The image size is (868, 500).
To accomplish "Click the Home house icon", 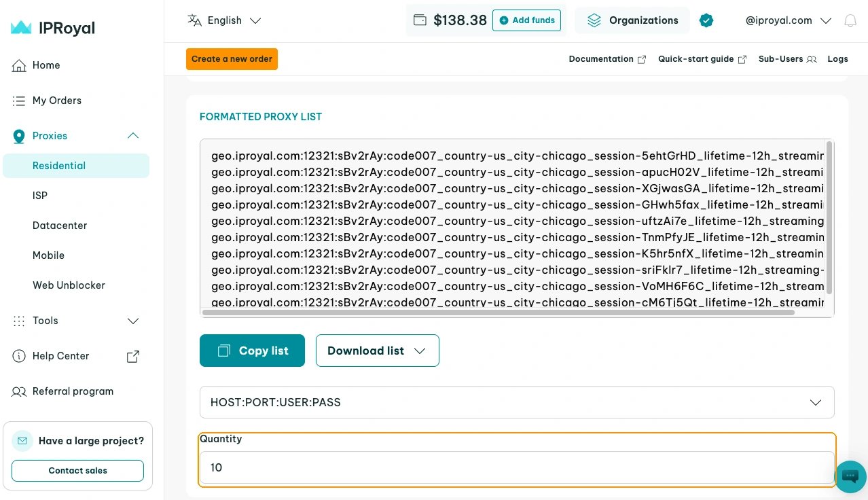I will [19, 65].
